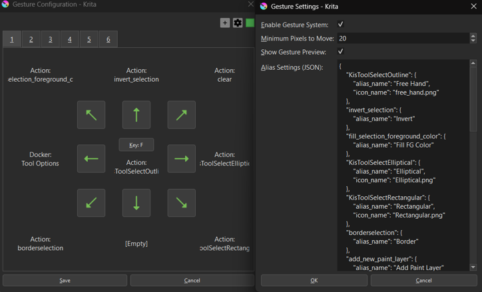Open gesture settings with the gear icon
This screenshot has height=292, width=482.
coord(238,23)
